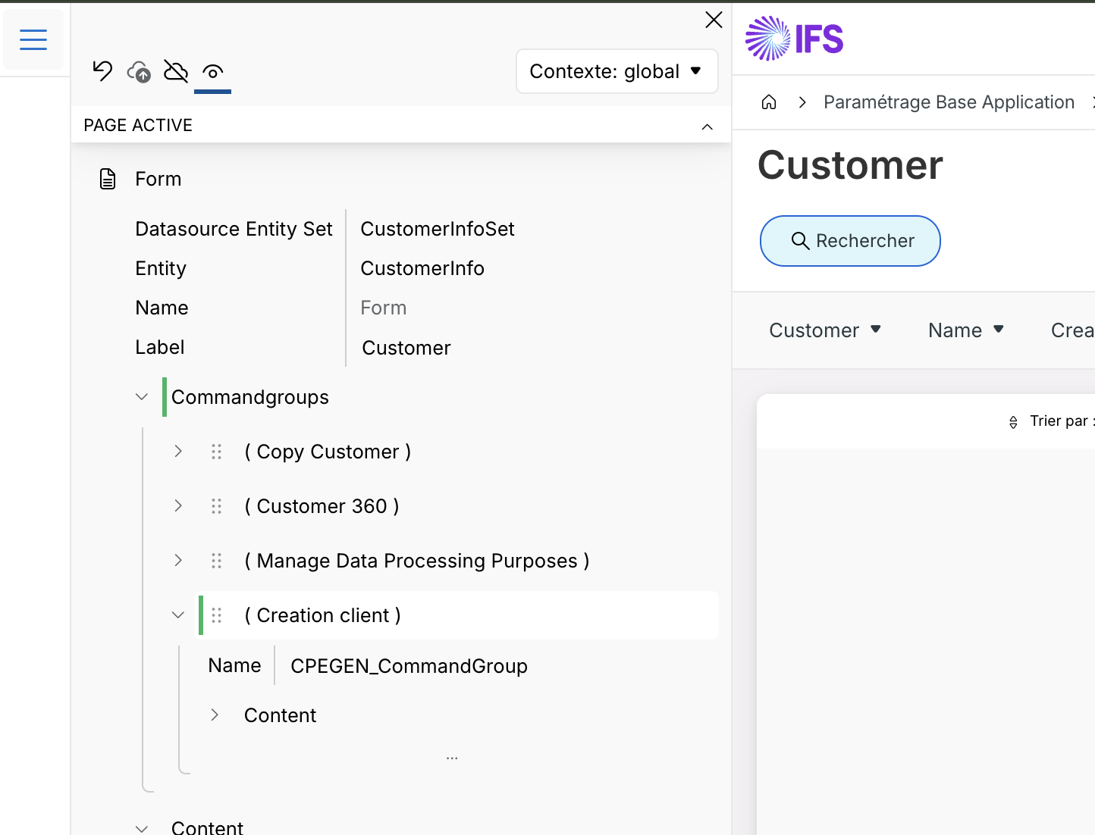Edit the Label field value Customer
The height and width of the screenshot is (835, 1095).
coord(406,348)
